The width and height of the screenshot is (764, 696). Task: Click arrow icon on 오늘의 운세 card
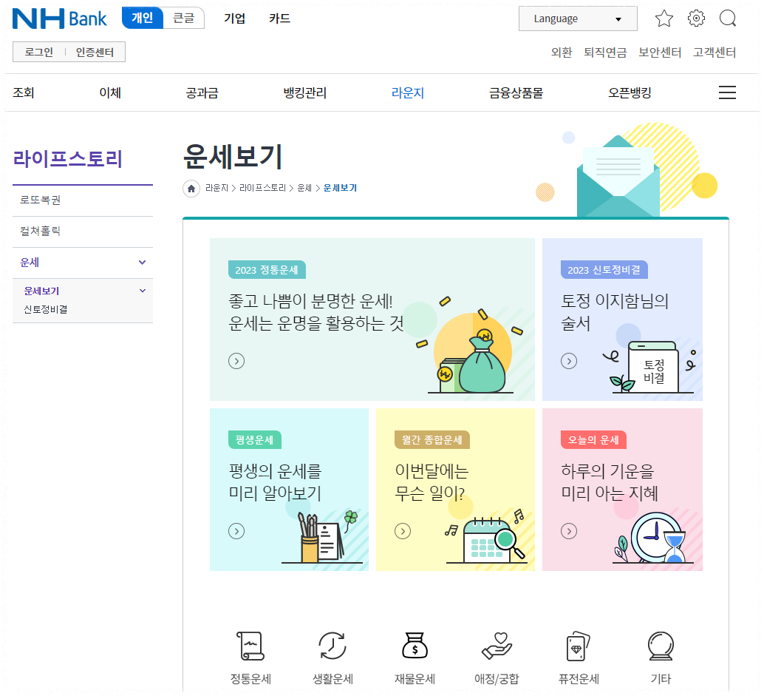coord(569,530)
